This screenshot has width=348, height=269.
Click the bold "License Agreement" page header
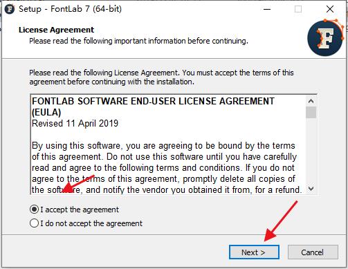57,30
